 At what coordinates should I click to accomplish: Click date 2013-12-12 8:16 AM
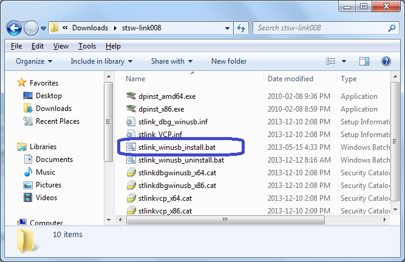pos(299,160)
